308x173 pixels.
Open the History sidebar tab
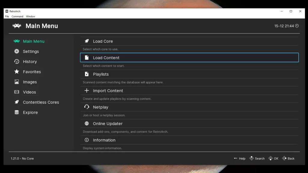click(29, 62)
